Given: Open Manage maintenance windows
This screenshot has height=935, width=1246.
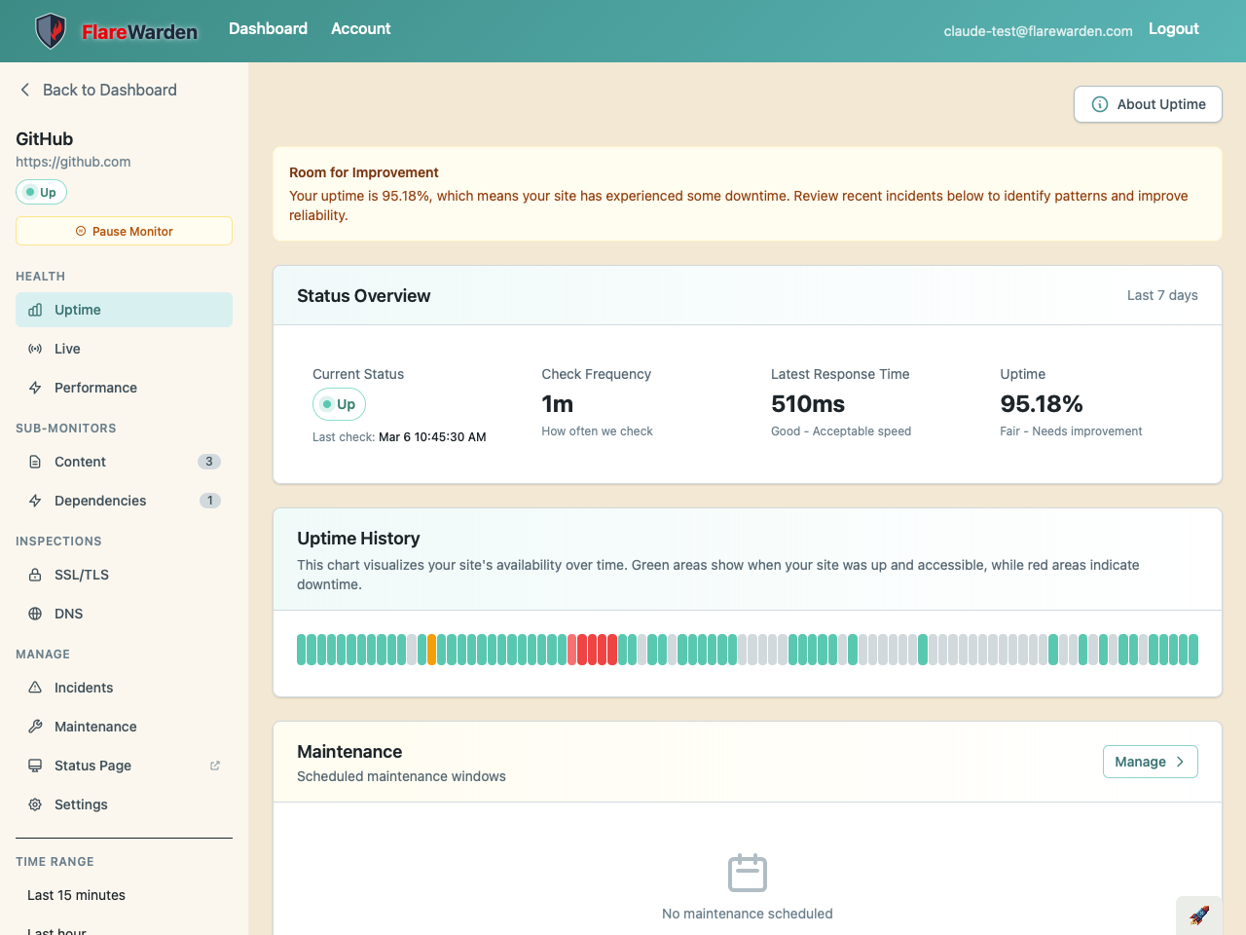Looking at the screenshot, I should click(x=1150, y=762).
